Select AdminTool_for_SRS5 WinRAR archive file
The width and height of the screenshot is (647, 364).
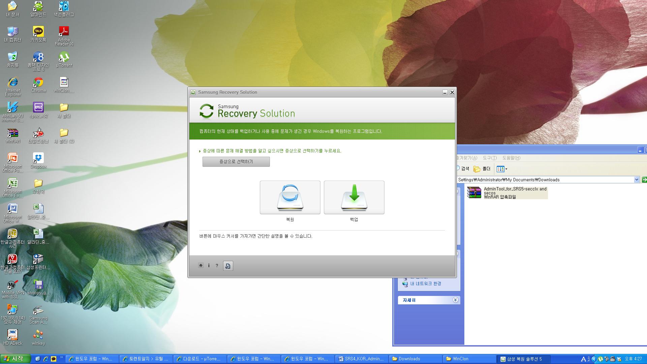coord(507,193)
